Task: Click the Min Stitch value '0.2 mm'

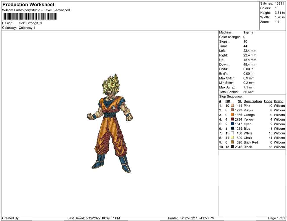Action: pyautogui.click(x=249, y=83)
